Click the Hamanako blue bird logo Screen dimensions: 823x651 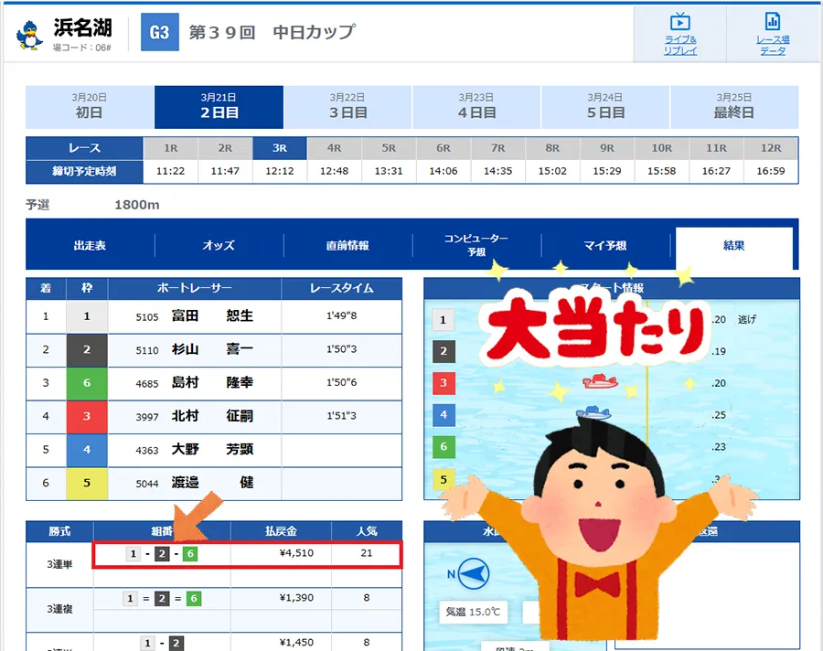(30, 35)
